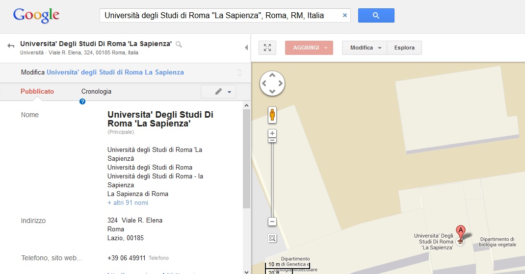Click the pencil edit icon
525x274 pixels.
pyautogui.click(x=218, y=91)
